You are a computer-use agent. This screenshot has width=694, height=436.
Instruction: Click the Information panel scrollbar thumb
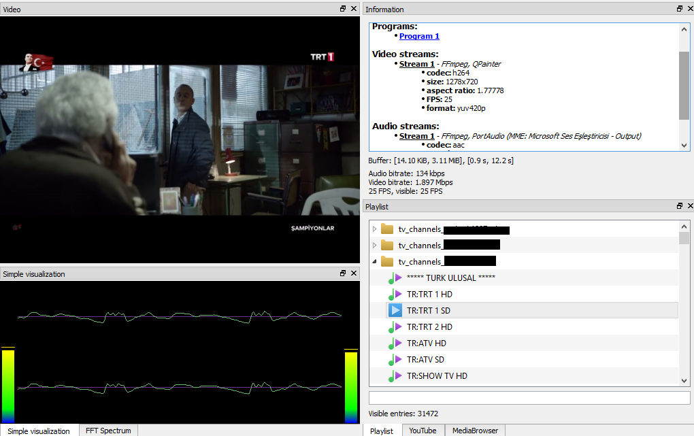(684, 86)
